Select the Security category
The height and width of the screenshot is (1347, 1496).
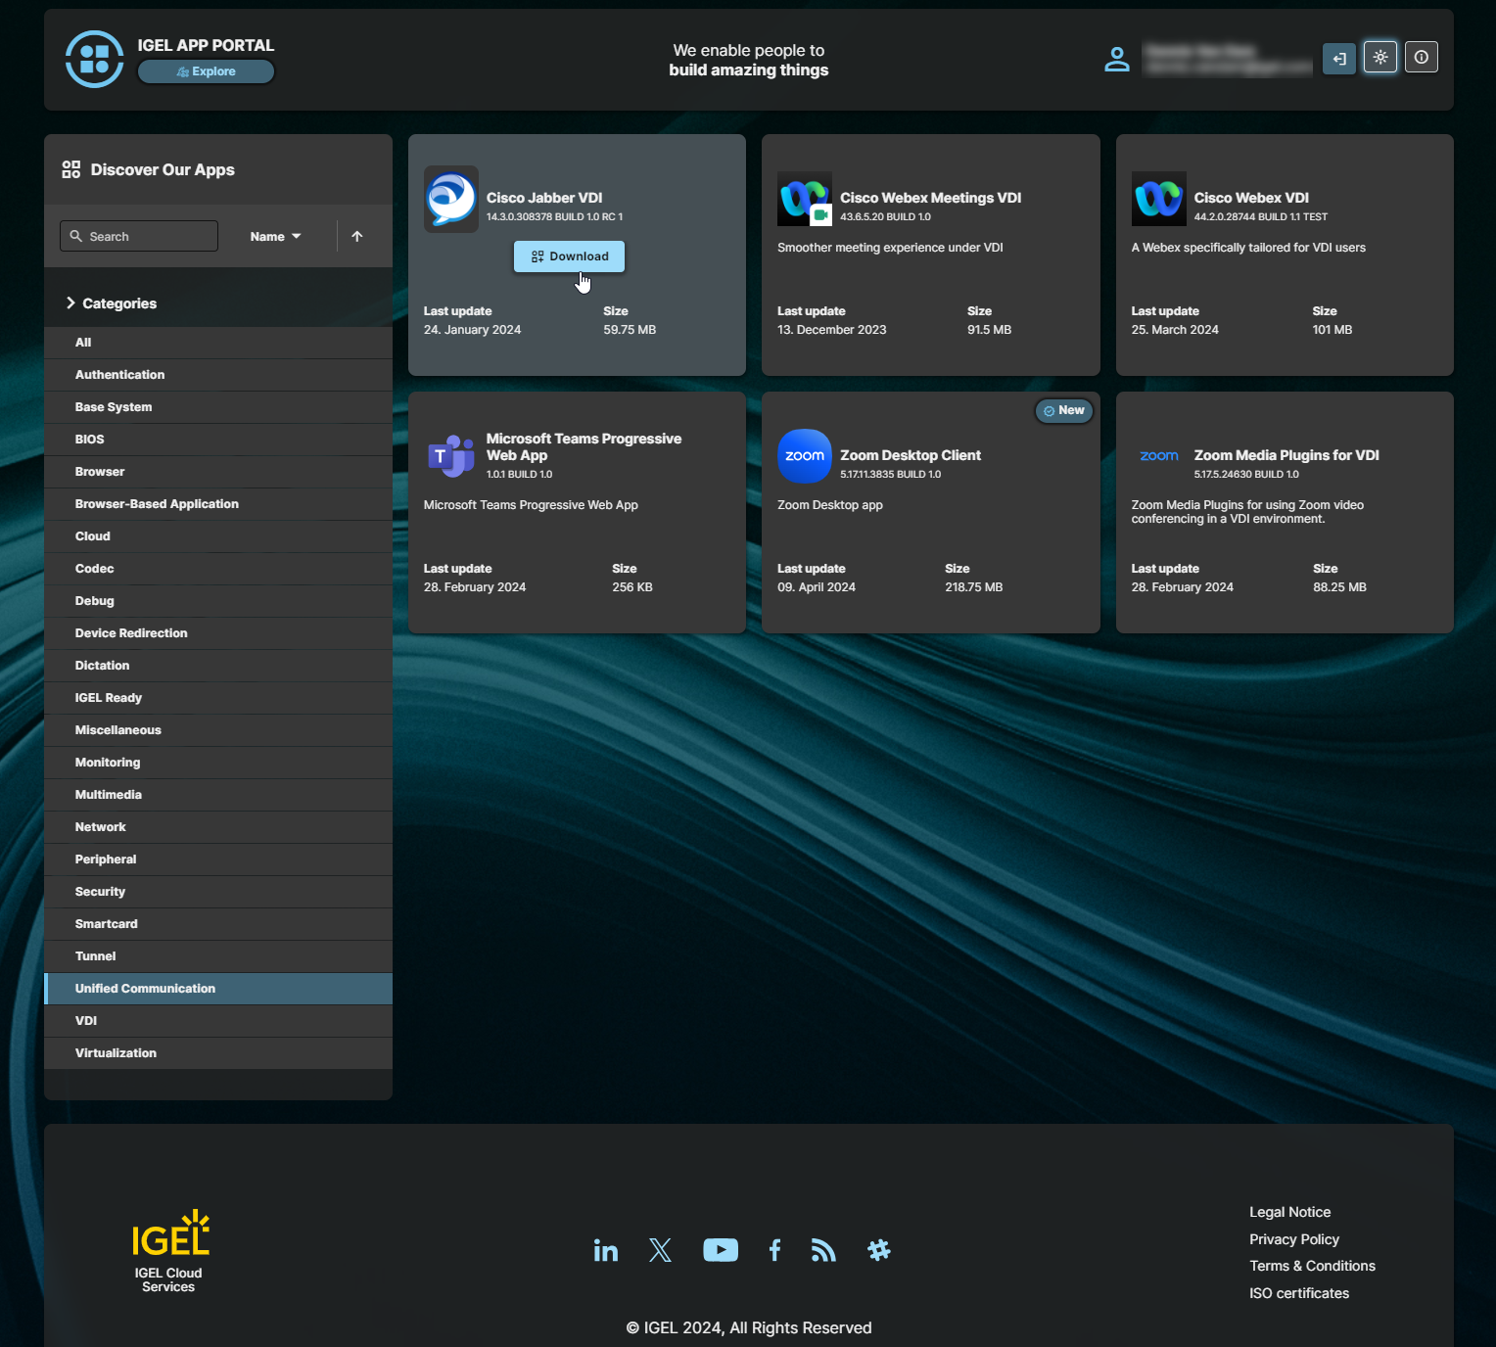click(x=100, y=892)
